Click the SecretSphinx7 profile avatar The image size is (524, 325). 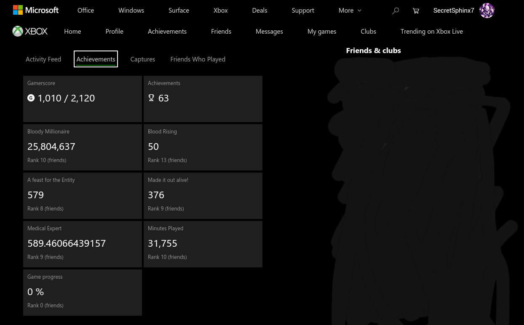[x=487, y=11]
